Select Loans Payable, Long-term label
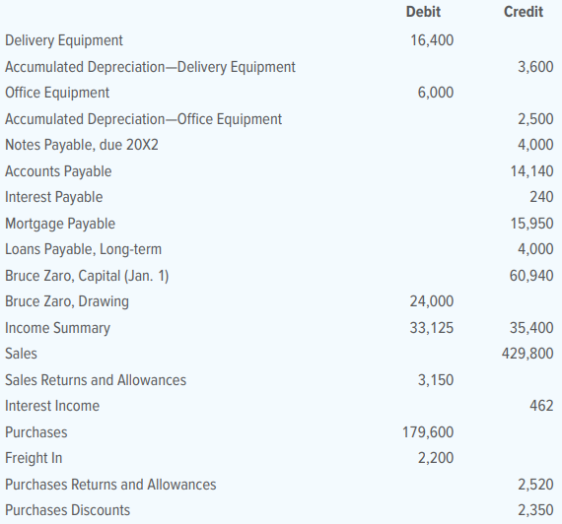Screen dimensions: 562x524 pyautogui.click(x=83, y=249)
